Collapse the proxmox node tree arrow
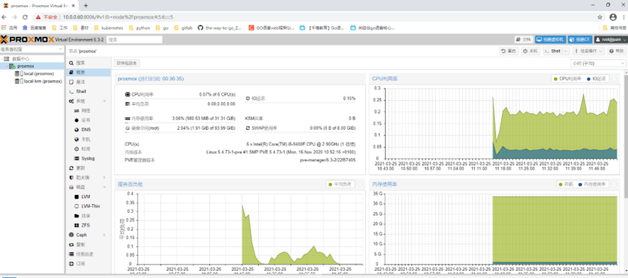This screenshot has width=628, height=278. (x=6, y=66)
